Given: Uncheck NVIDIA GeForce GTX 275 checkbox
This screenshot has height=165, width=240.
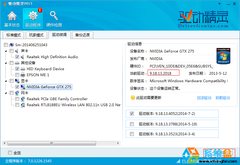Looking at the screenshot, I should point(17,87).
